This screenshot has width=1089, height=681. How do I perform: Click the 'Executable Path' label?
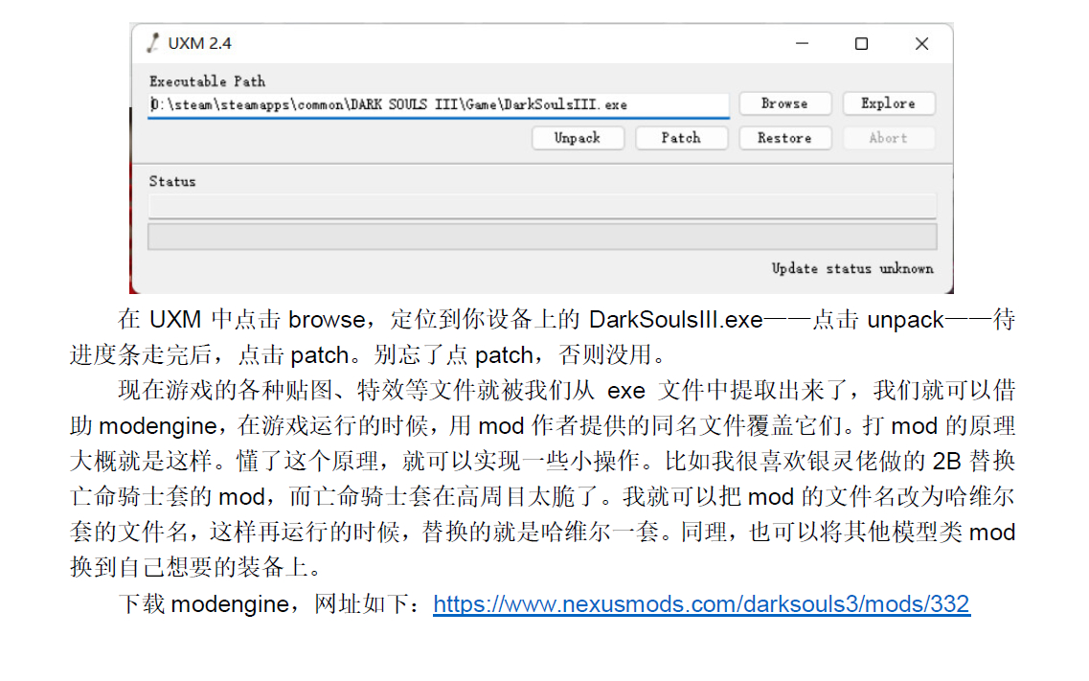[207, 81]
